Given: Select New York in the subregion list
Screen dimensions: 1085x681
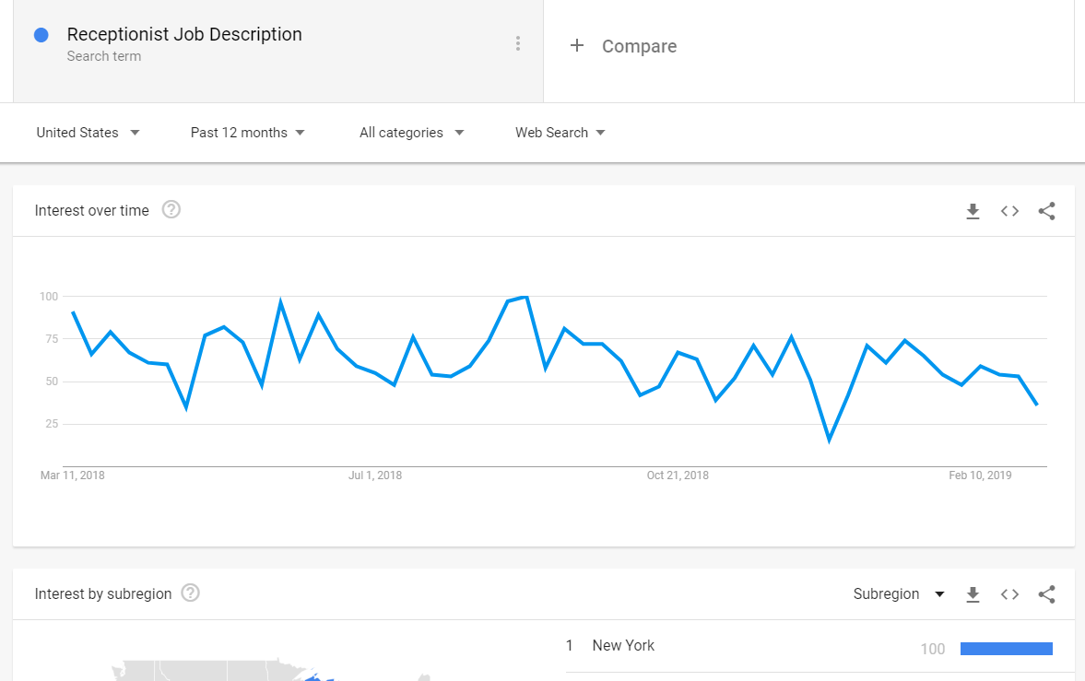Looking at the screenshot, I should point(623,645).
